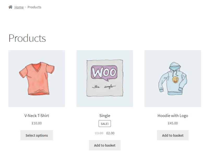Click the £45.00 price under the hoodie
The height and width of the screenshot is (157, 210).
(172, 123)
